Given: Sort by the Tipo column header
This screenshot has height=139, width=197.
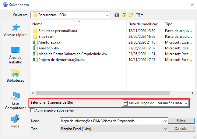Looking at the screenshot, I should 169,24.
